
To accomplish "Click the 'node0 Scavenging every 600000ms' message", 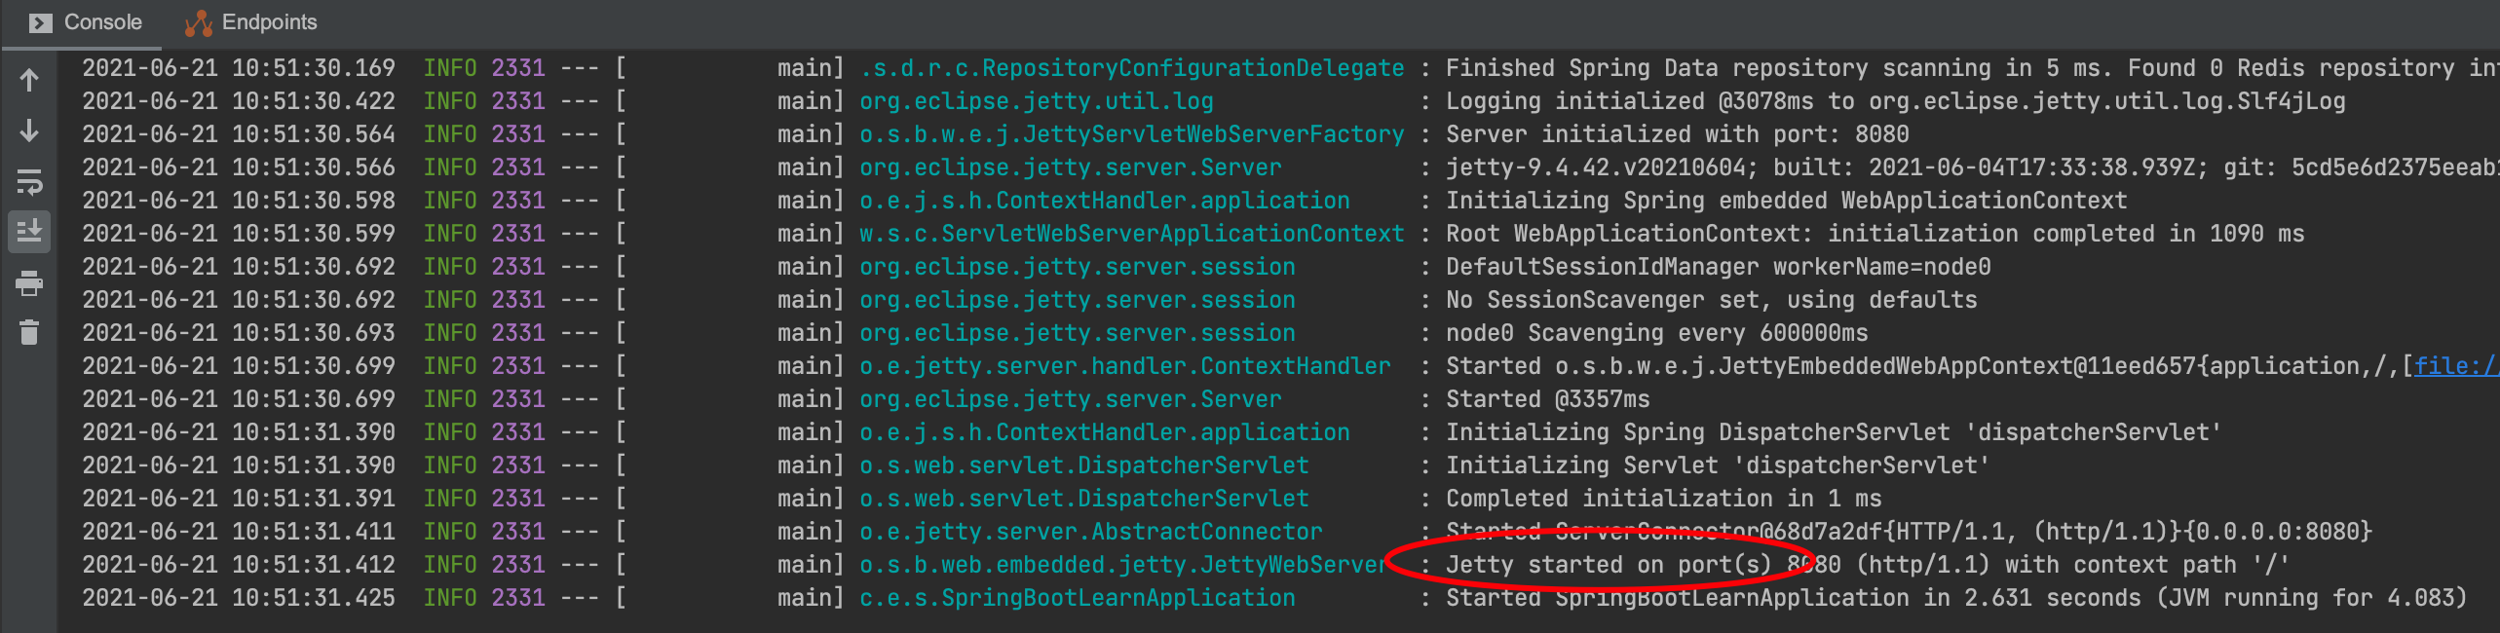I will [1657, 333].
